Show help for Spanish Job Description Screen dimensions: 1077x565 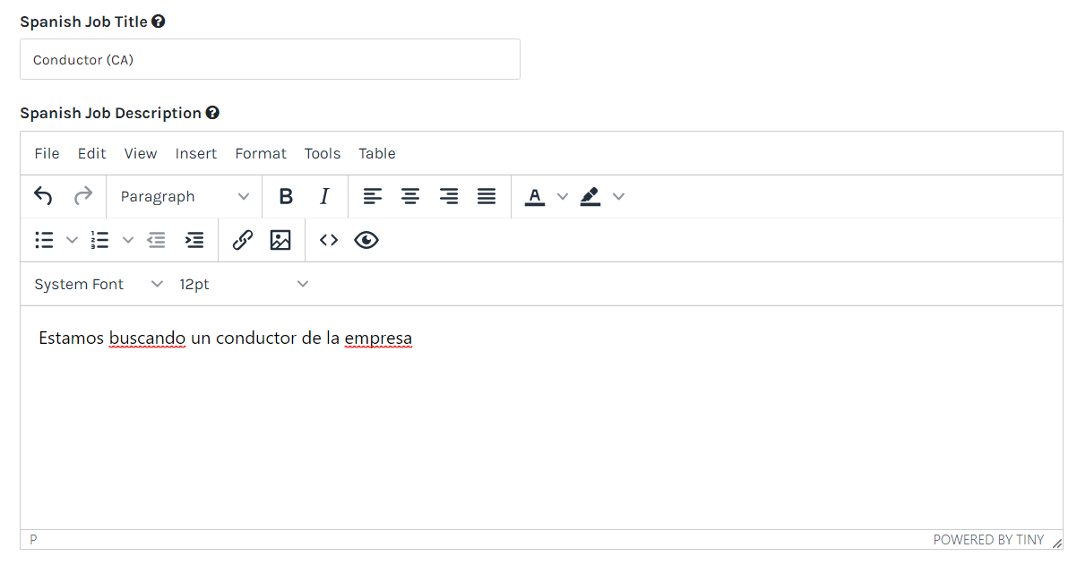[x=212, y=113]
